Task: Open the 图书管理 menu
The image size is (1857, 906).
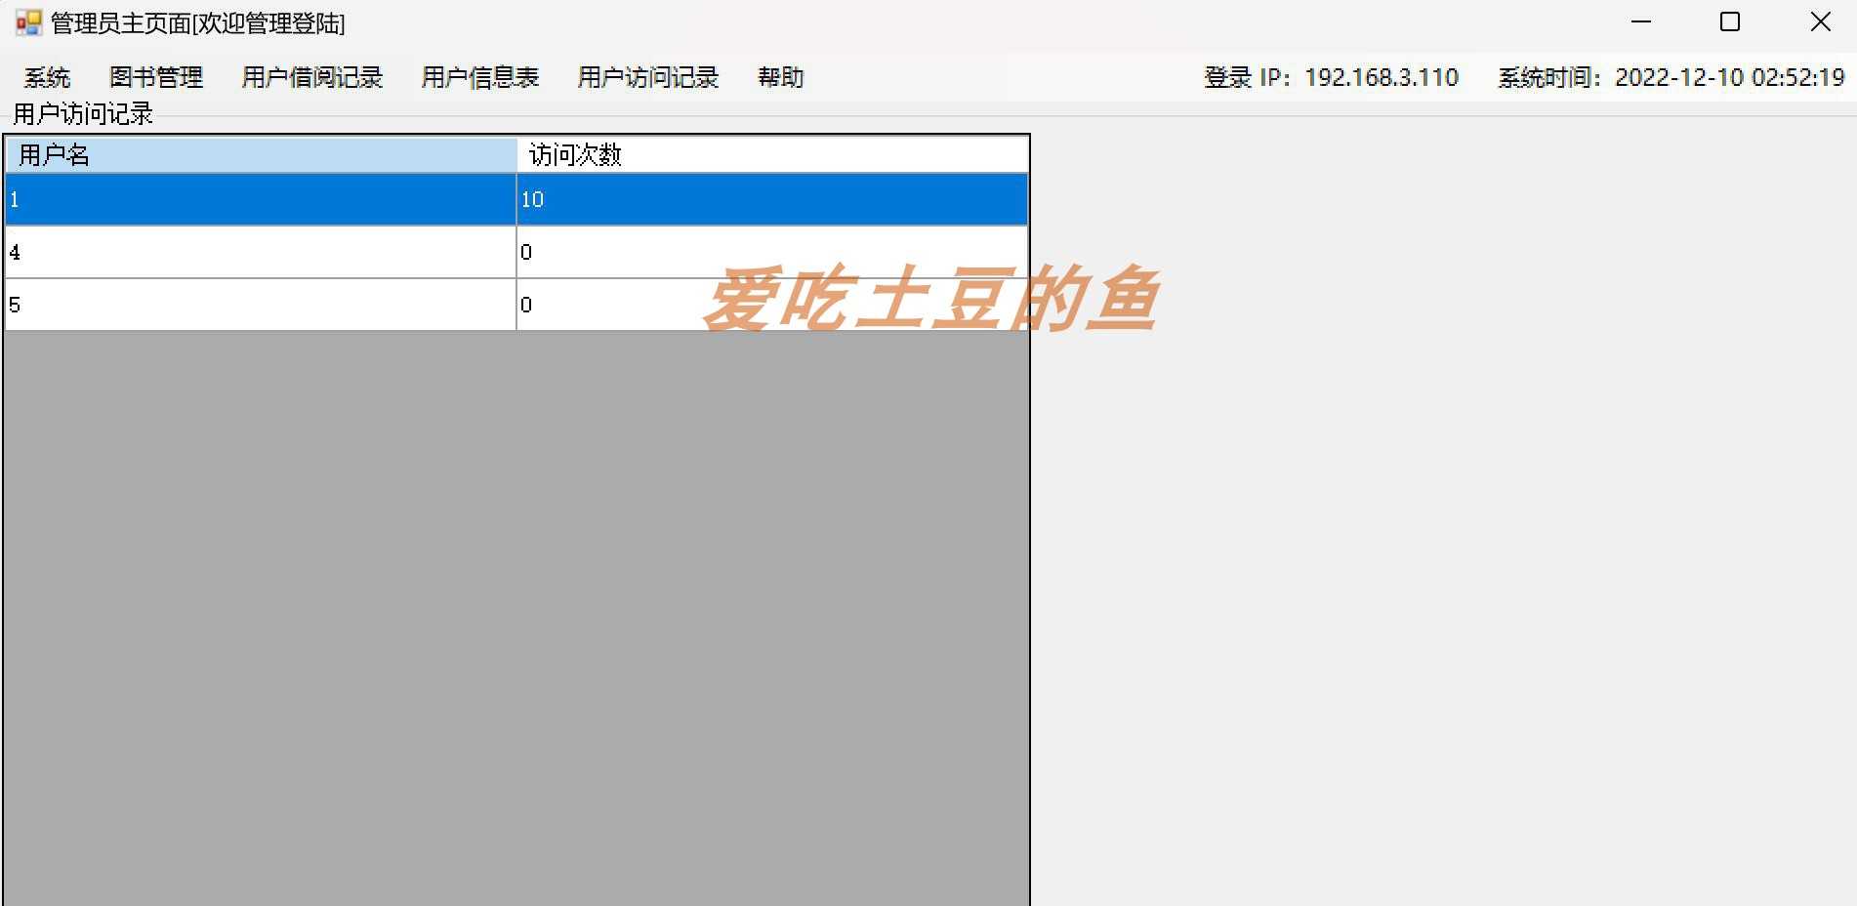Action: point(157,77)
